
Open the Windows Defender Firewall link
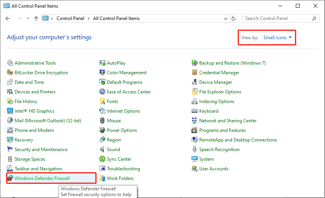(x=42, y=178)
